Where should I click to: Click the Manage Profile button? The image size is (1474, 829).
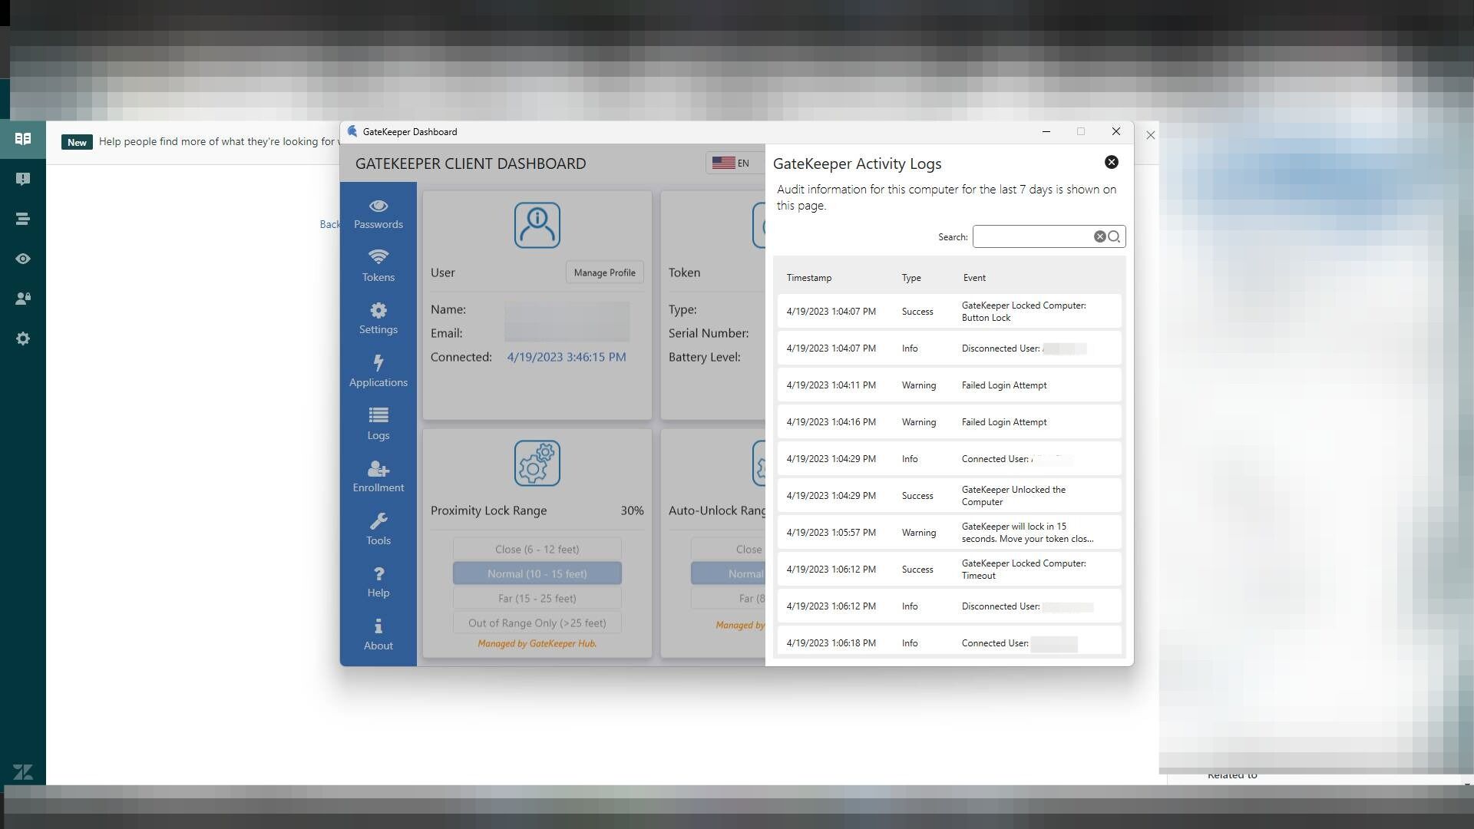pos(604,272)
